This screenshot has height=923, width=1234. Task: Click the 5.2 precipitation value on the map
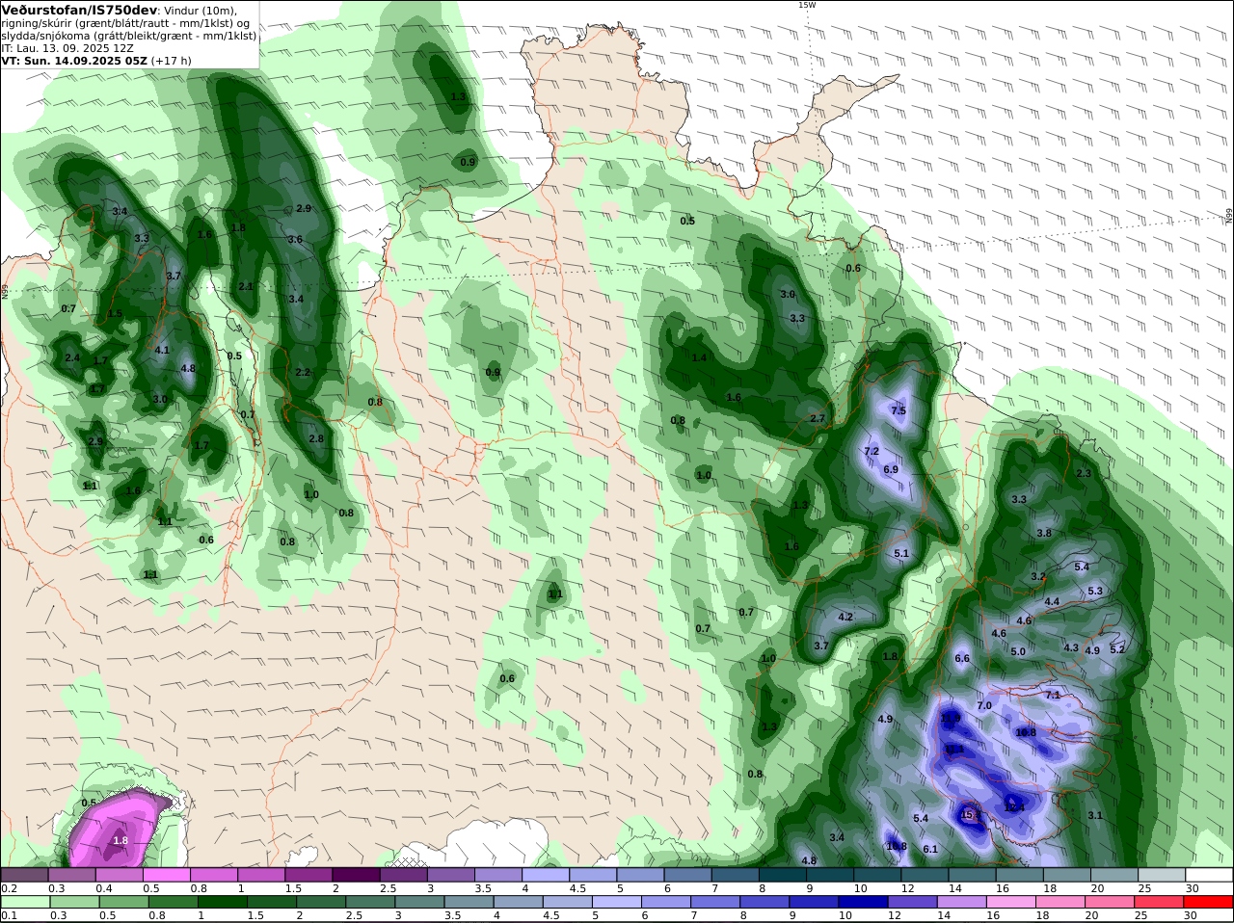coord(1117,649)
